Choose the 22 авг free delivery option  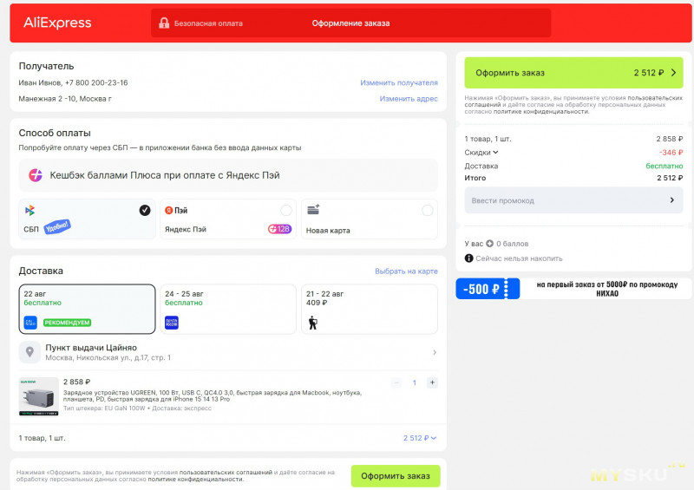click(x=88, y=309)
